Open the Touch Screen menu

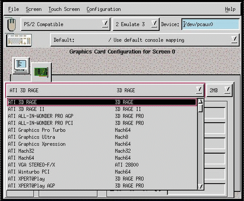[64, 9]
